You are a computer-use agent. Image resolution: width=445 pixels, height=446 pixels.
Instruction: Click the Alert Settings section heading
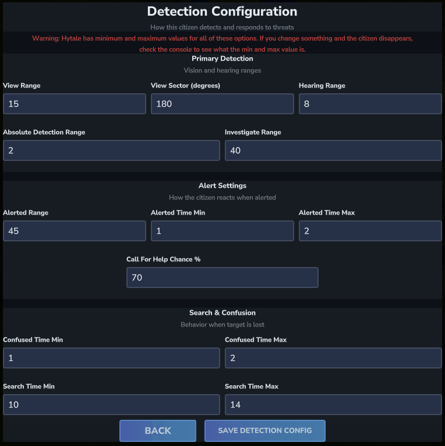pyautogui.click(x=222, y=185)
